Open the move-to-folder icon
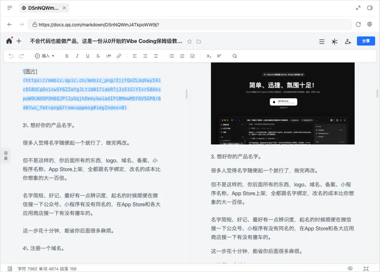The image size is (380, 272). pyautogui.click(x=199, y=42)
